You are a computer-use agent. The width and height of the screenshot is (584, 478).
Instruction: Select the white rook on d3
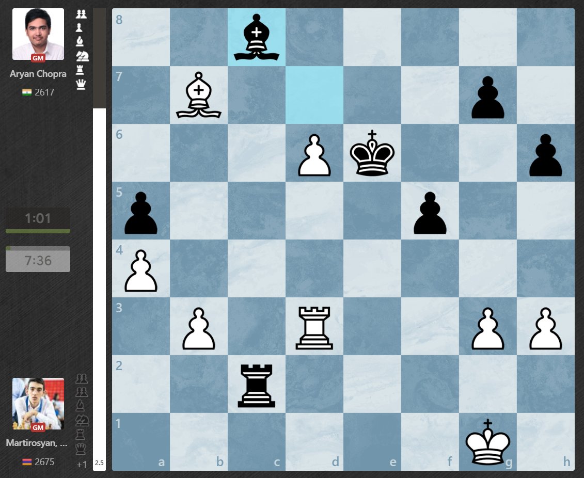314,327
